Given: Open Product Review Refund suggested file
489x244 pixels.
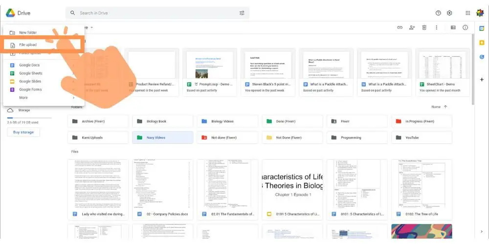Looking at the screenshot, I should 152,72.
